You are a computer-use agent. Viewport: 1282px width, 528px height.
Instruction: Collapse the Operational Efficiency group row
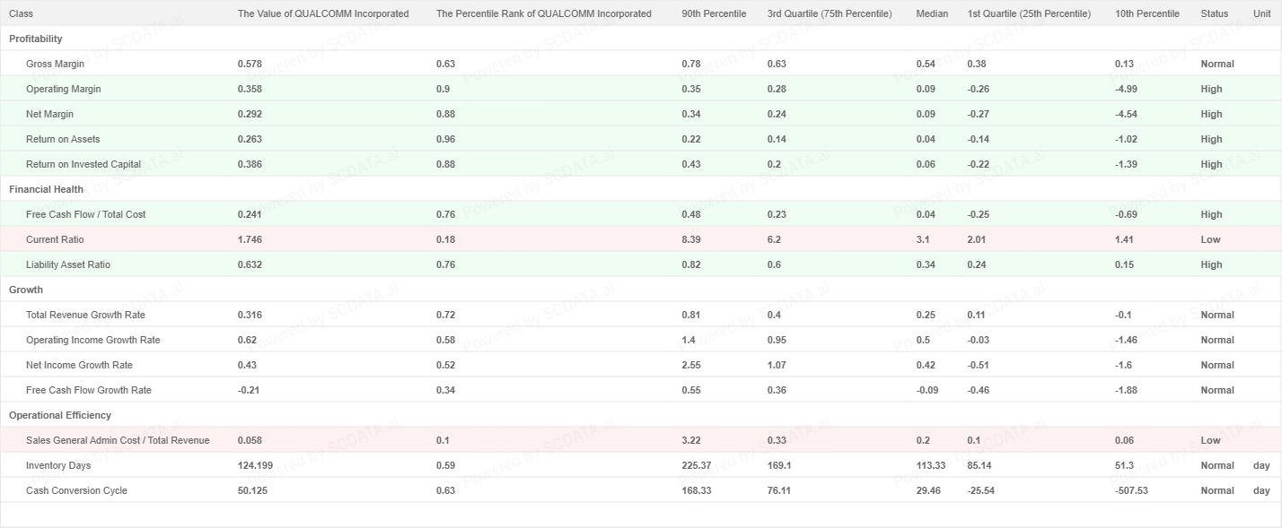point(60,415)
